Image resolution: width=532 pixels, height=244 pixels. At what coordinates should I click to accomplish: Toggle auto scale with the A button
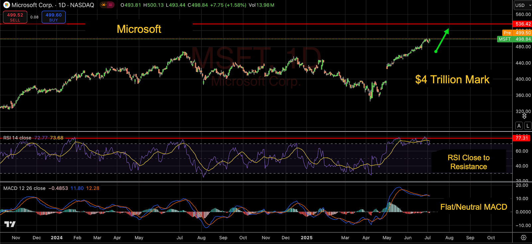tap(519, 126)
